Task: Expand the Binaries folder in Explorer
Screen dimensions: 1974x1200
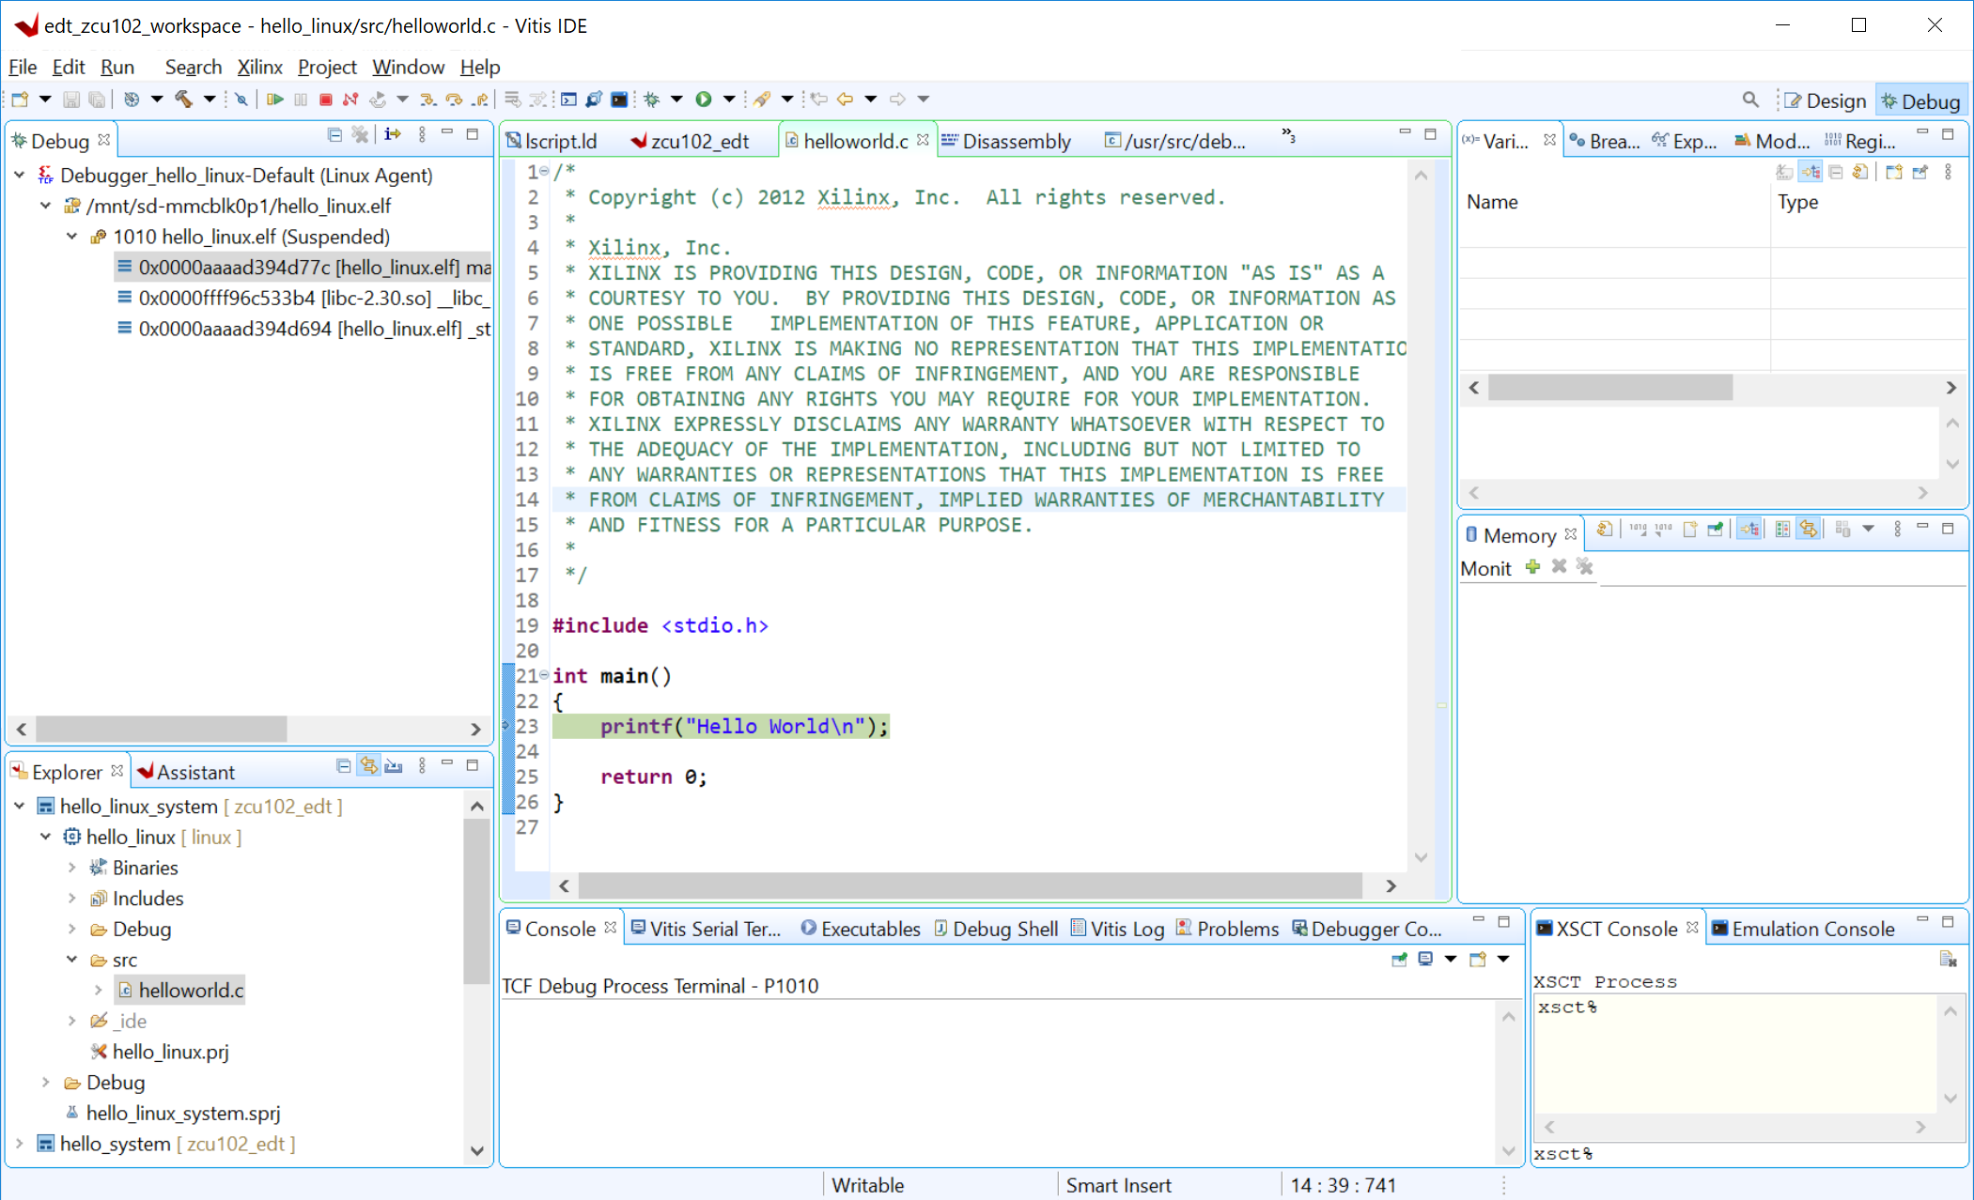Action: [x=71, y=867]
